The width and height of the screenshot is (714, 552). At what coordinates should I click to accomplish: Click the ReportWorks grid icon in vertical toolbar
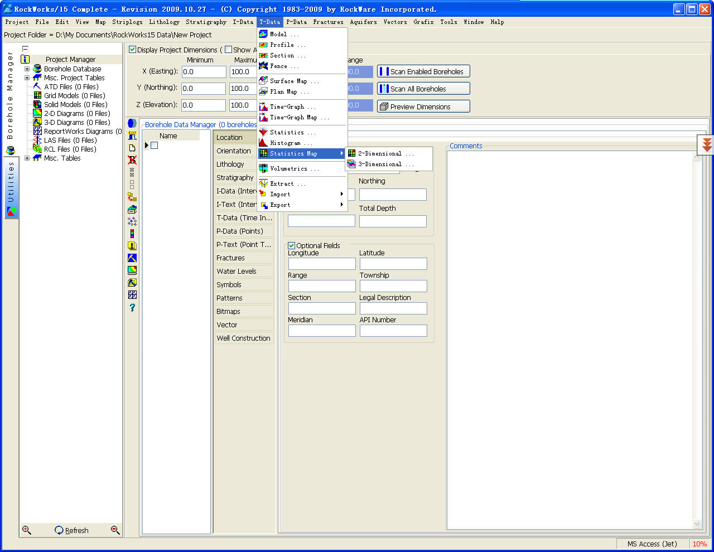(132, 295)
